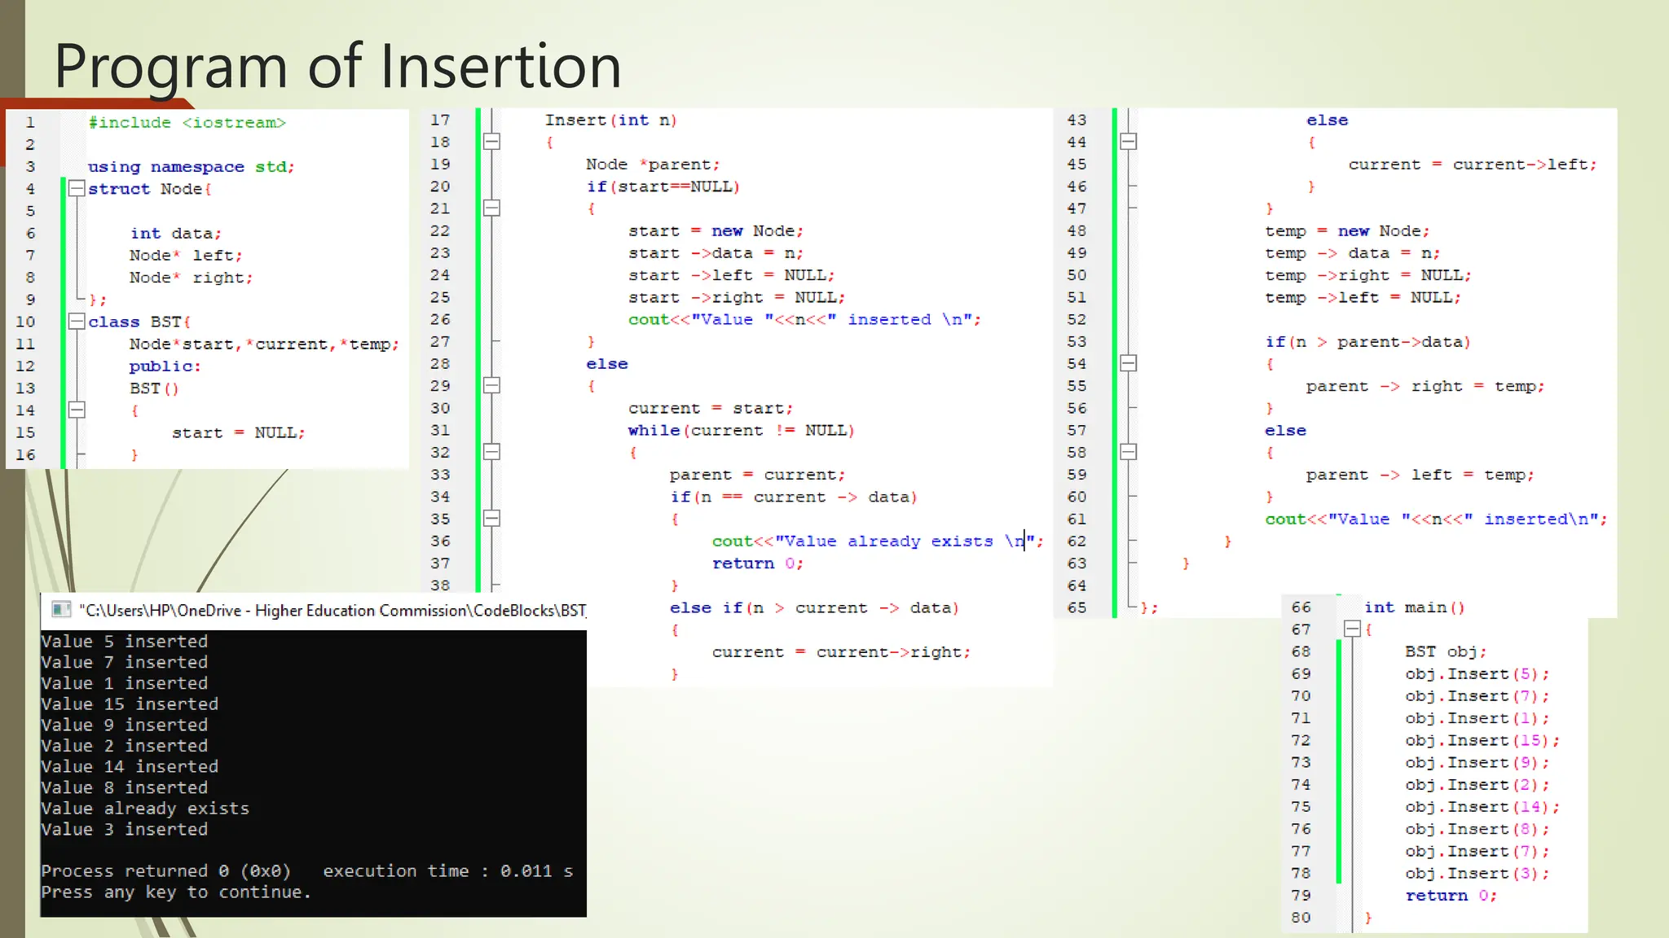
Task: Collapse the while loop fold at line 32
Action: [x=491, y=452]
